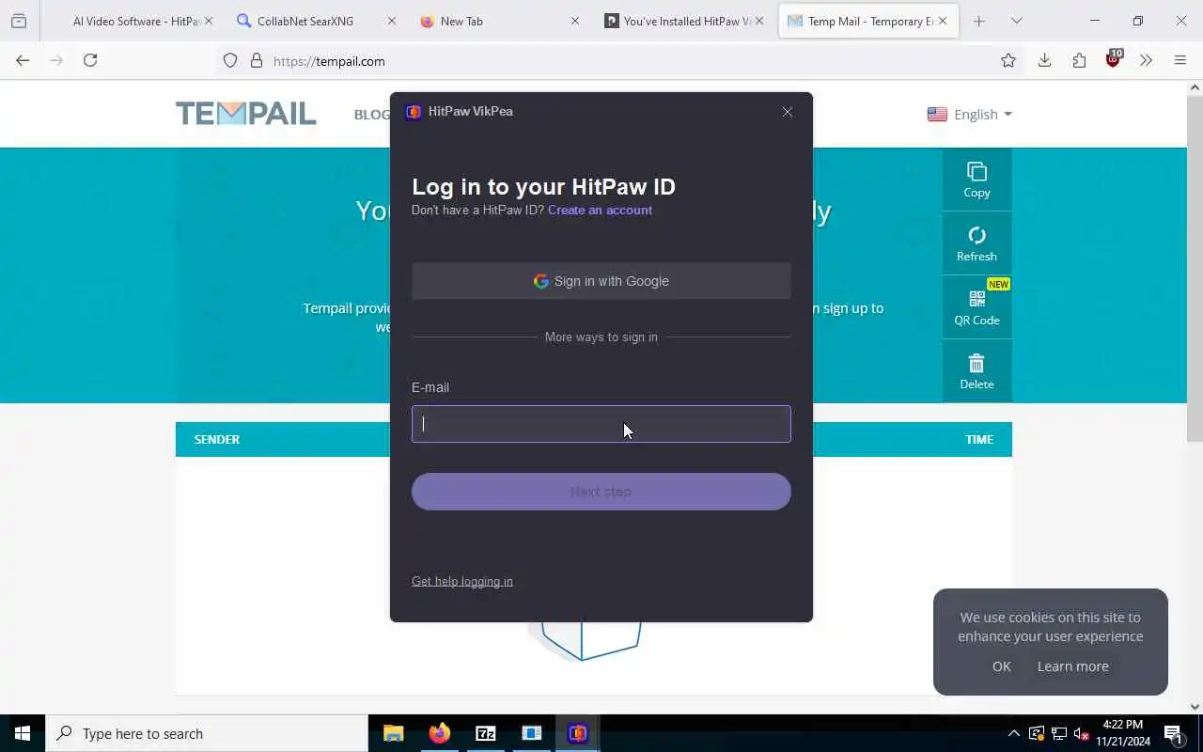Image resolution: width=1203 pixels, height=752 pixels.
Task: Bookmark this page with star icon
Action: pyautogui.click(x=1008, y=60)
